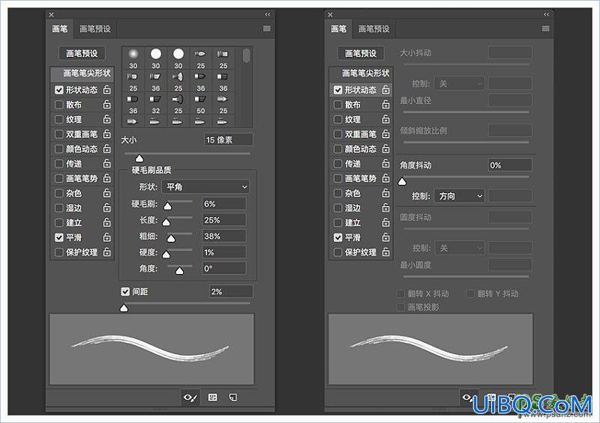Click 角度 field showing 0°
600x423 pixels.
click(223, 268)
